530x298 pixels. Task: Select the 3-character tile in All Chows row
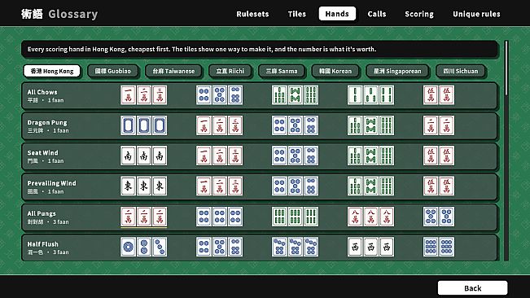click(160, 95)
